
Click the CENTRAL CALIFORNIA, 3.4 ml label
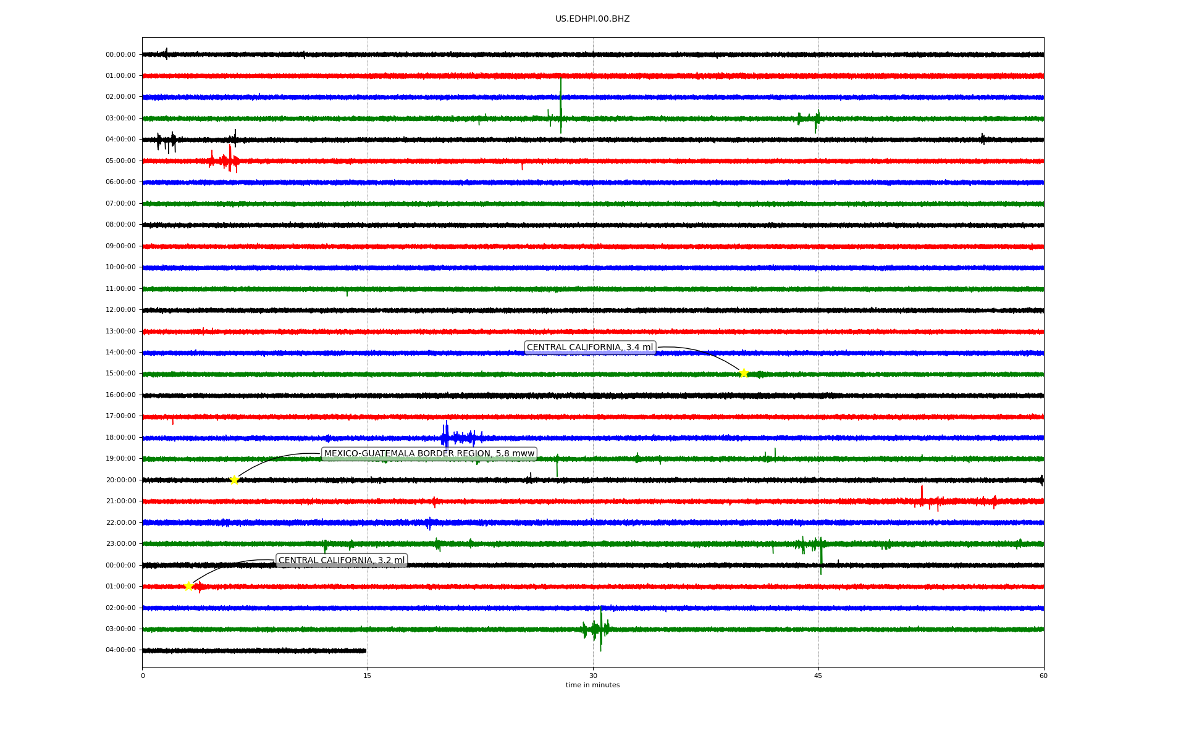589,348
